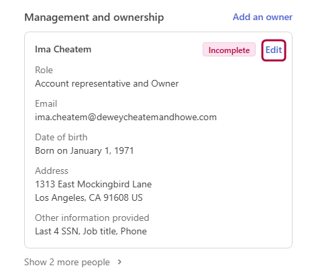Click the Date of birth label
The height and width of the screenshot is (280, 310).
61,137
